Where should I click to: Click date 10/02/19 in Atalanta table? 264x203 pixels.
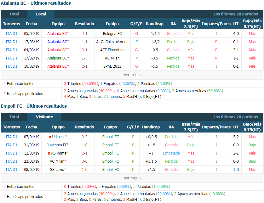coord(32,66)
